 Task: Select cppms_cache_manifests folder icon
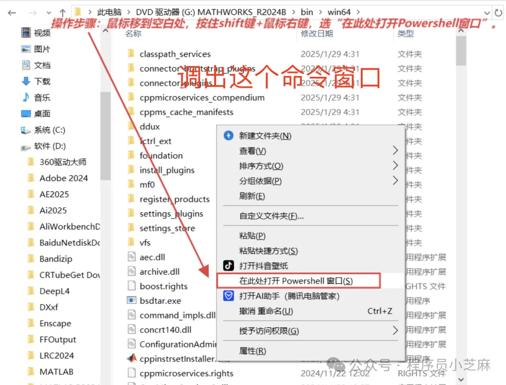[131, 111]
